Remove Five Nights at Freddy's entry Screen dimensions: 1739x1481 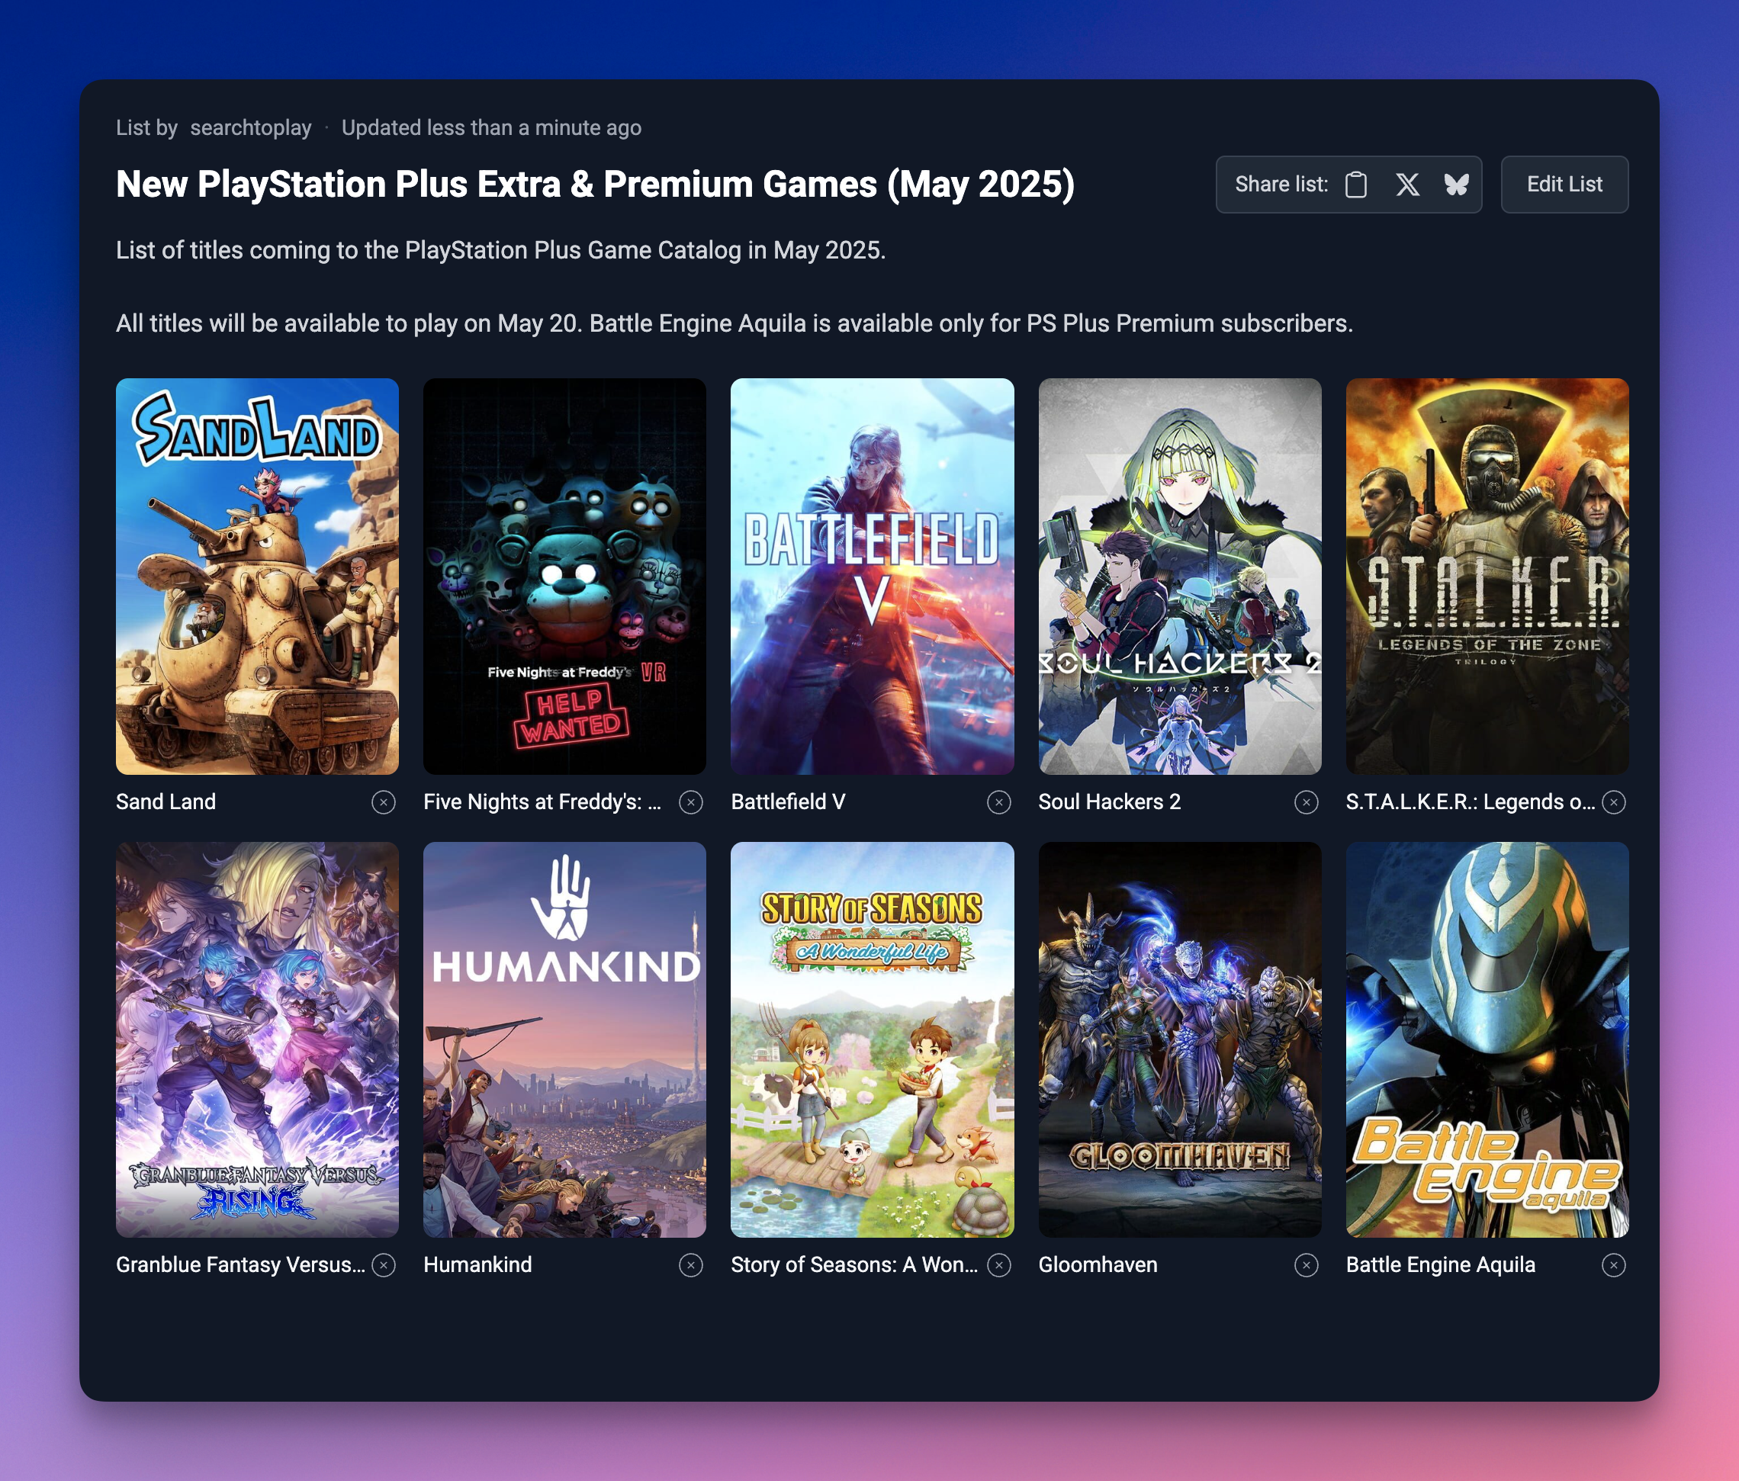coord(690,803)
